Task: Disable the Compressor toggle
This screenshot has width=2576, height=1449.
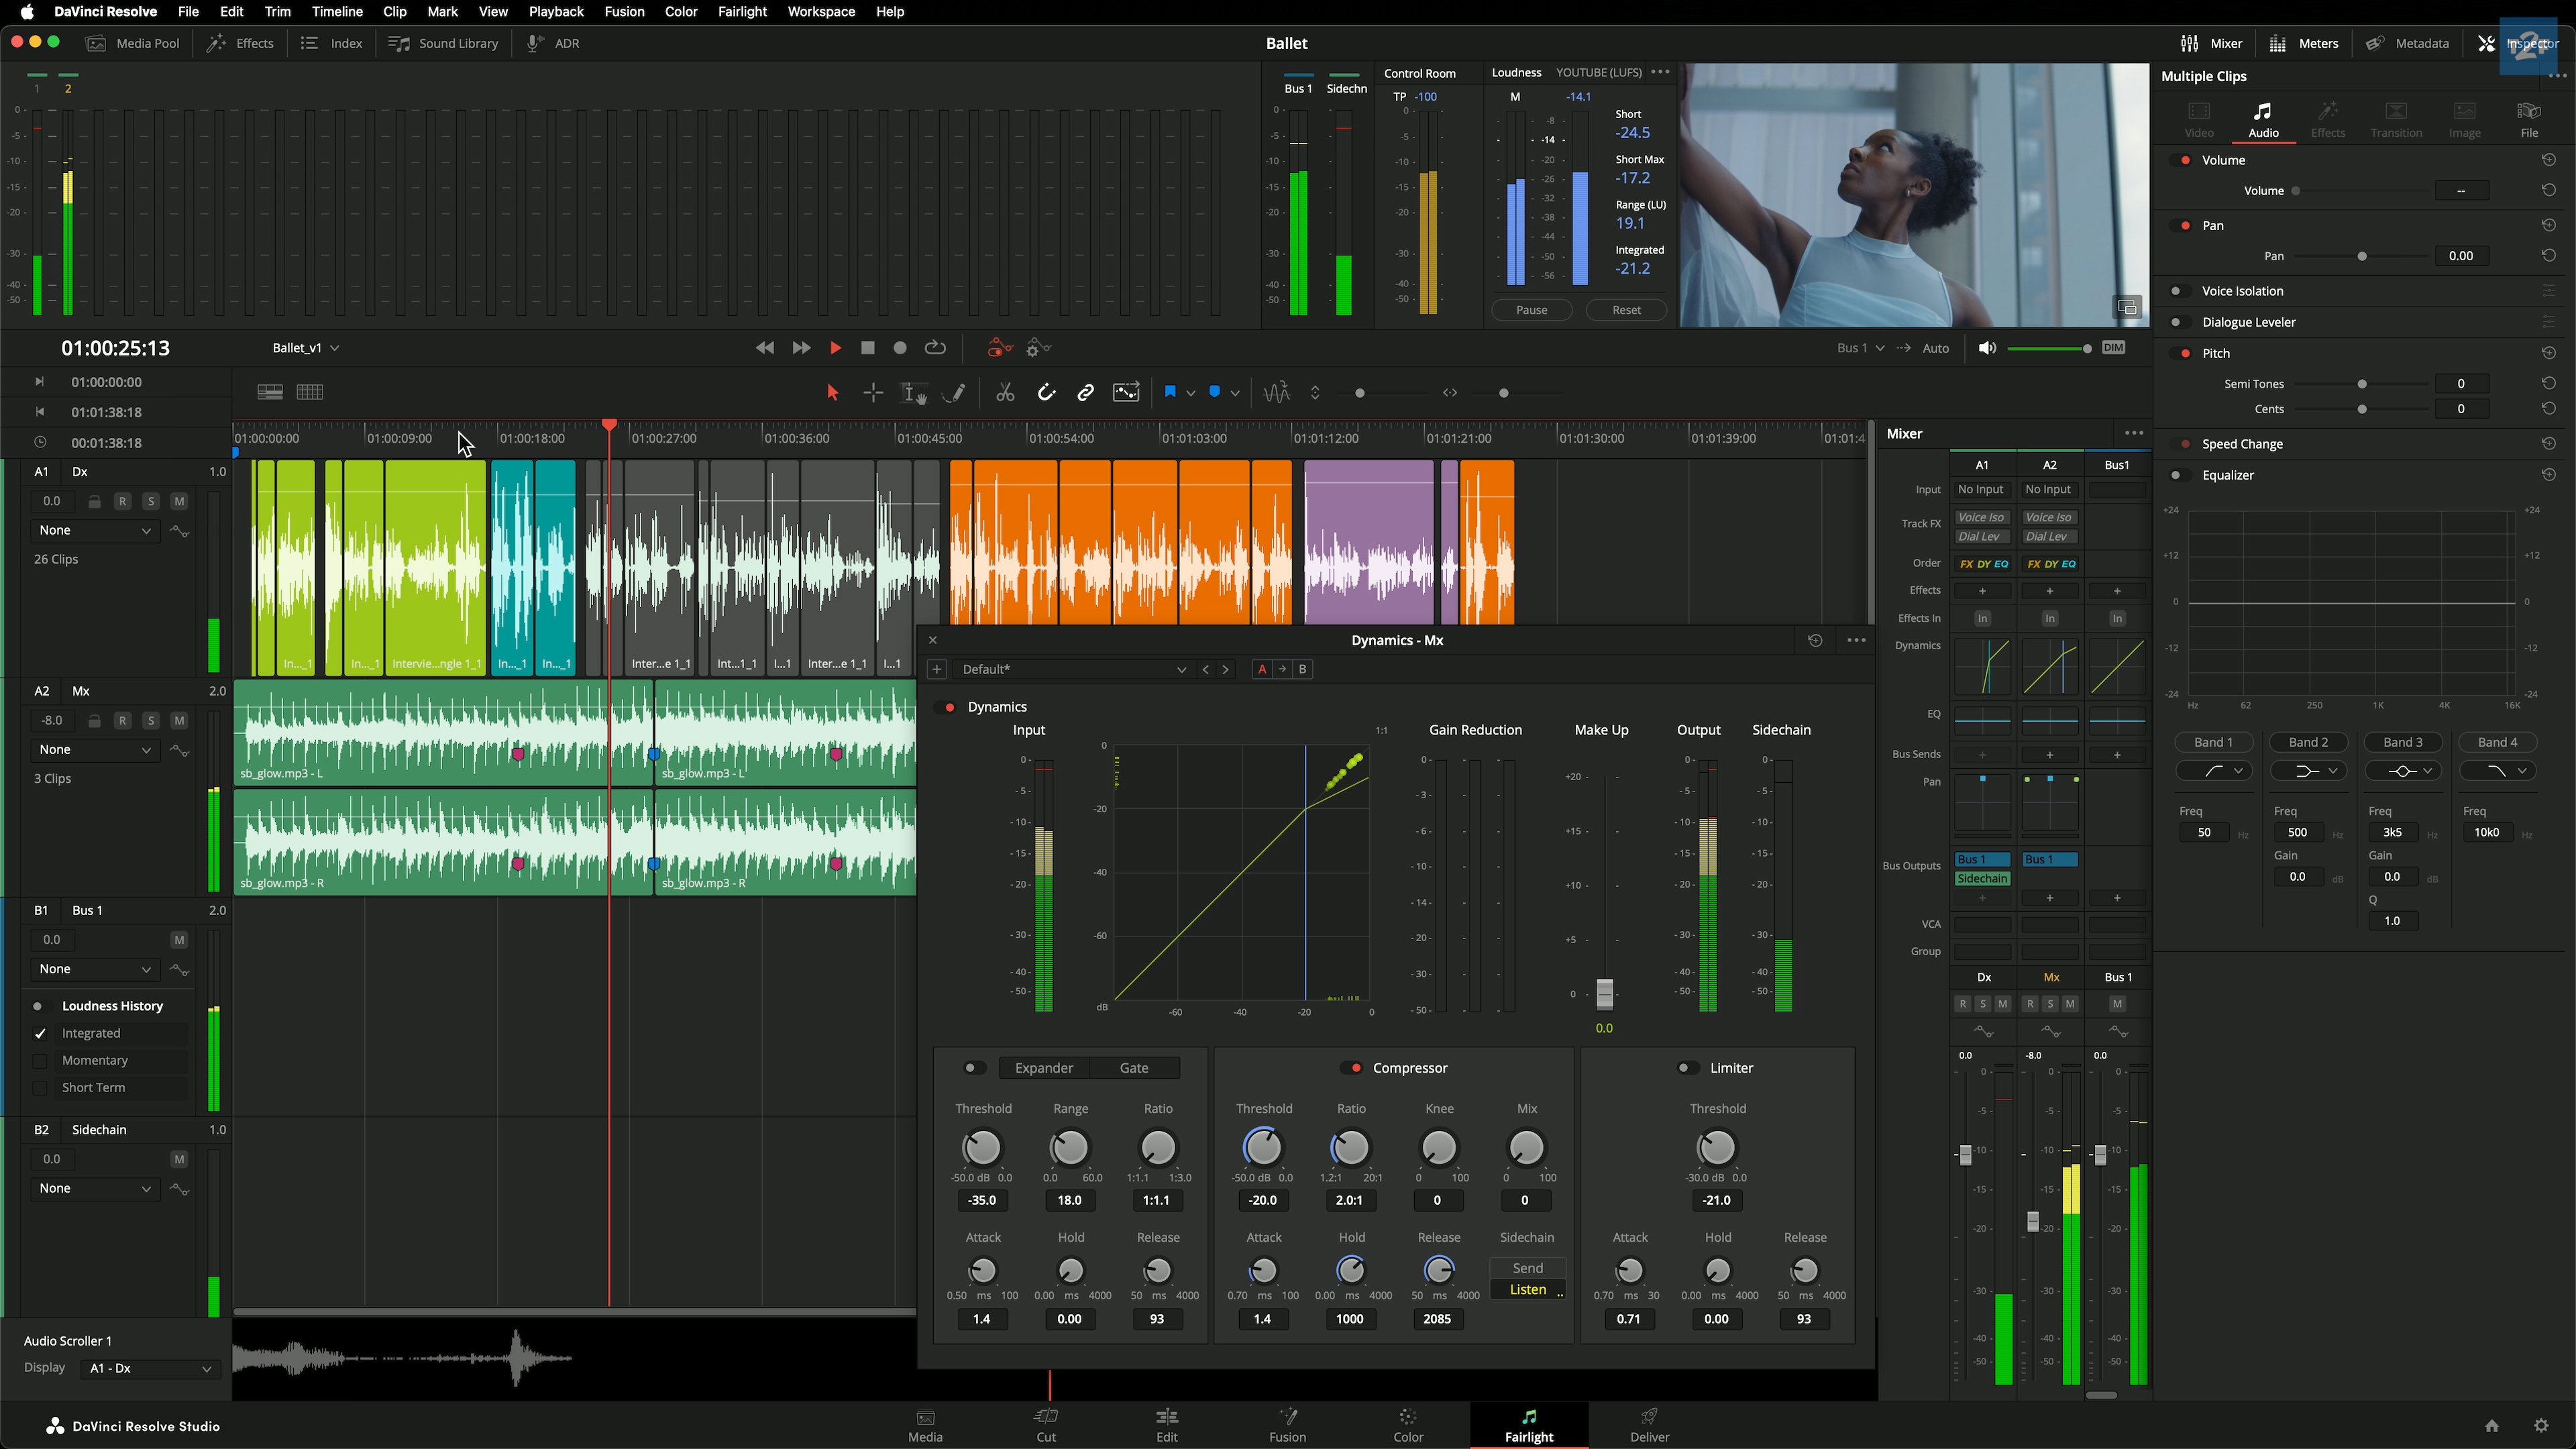Action: coord(1352,1068)
